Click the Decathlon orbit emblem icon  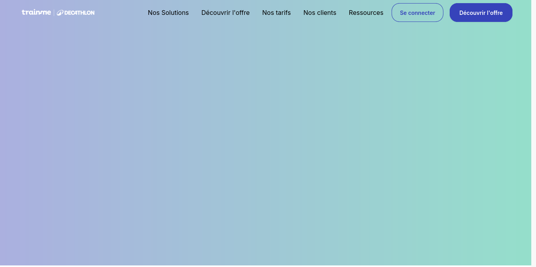coord(60,13)
